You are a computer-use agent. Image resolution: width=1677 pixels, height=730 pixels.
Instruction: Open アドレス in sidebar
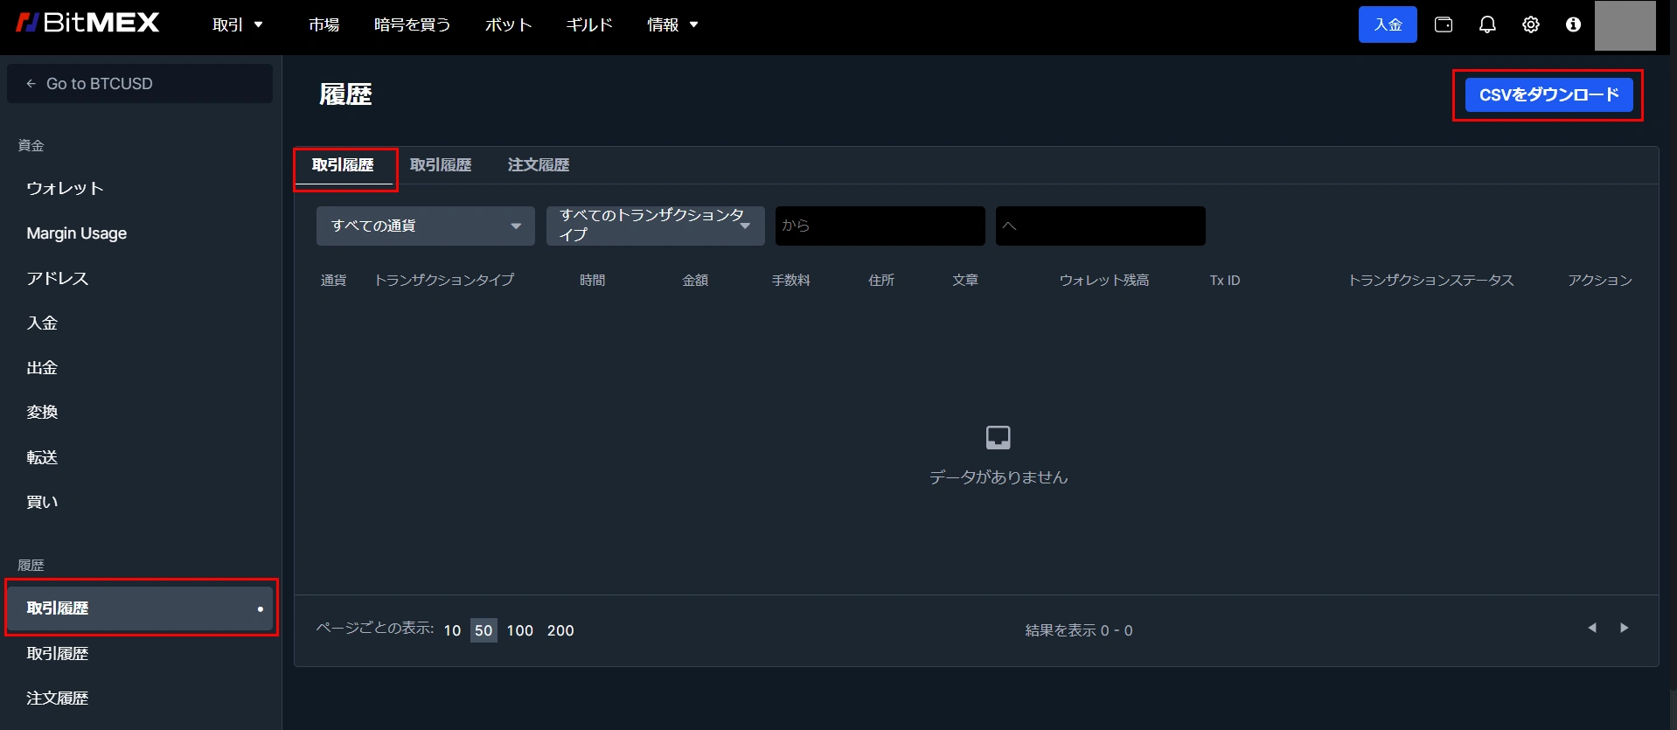pyautogui.click(x=57, y=278)
